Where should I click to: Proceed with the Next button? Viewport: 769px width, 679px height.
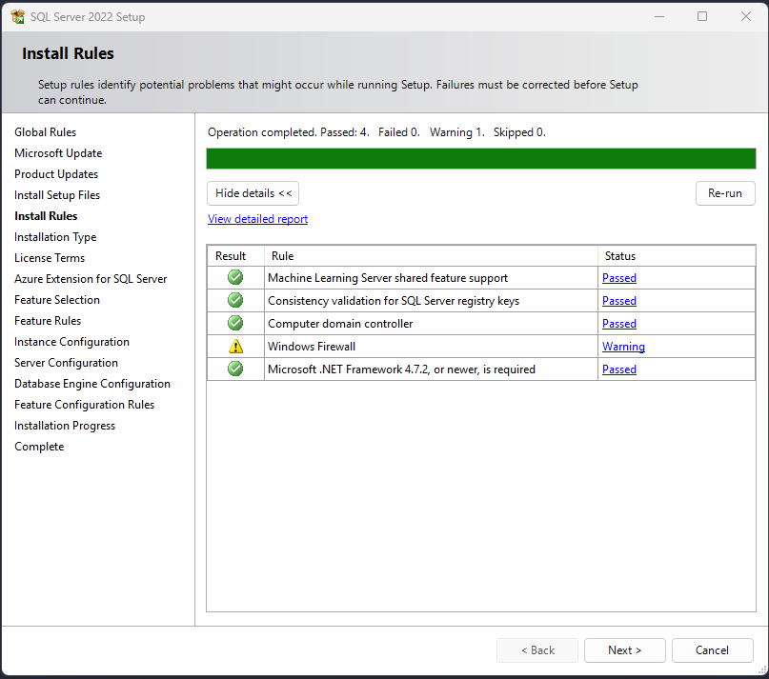[624, 650]
